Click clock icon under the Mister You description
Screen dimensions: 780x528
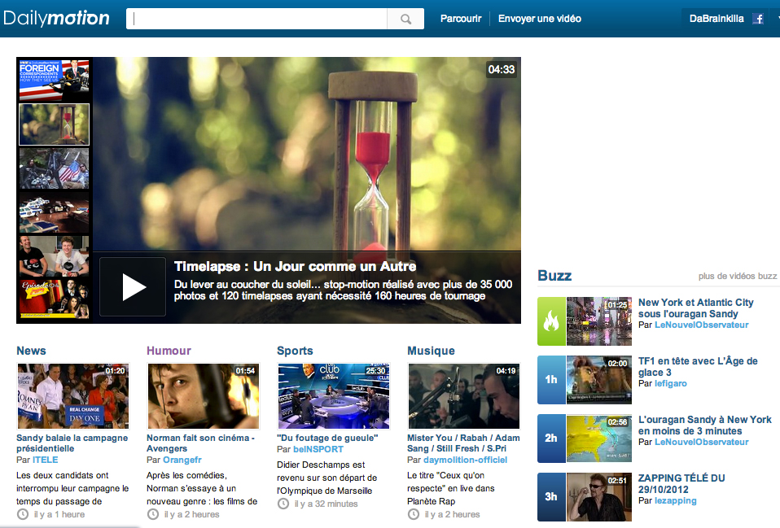point(414,514)
